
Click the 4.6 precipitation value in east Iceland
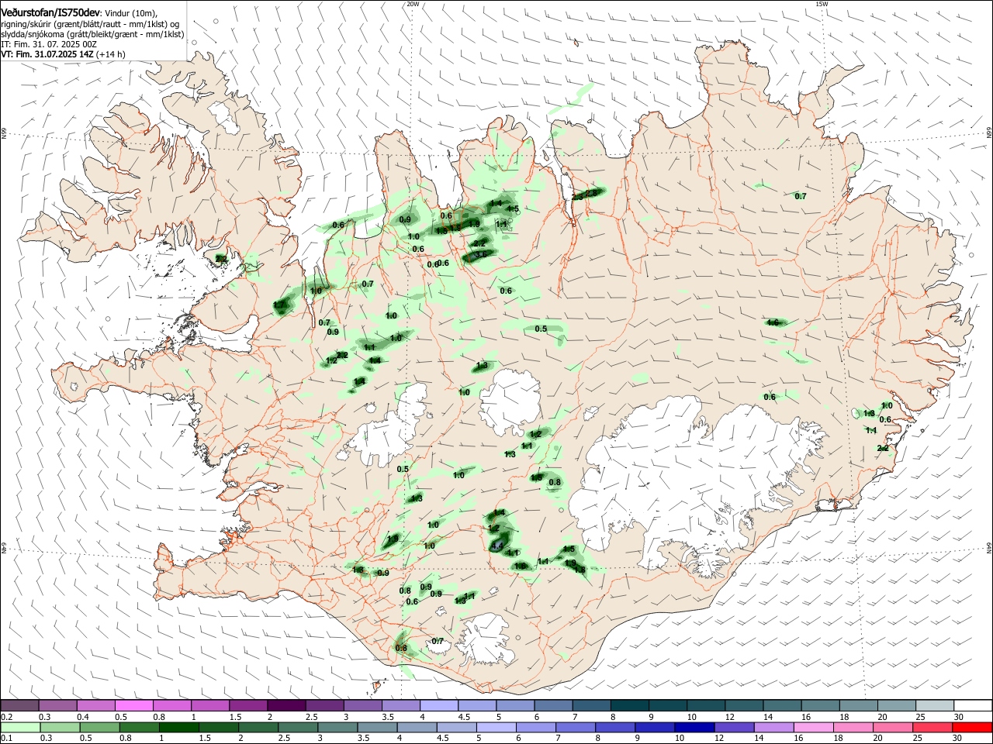[773, 322]
